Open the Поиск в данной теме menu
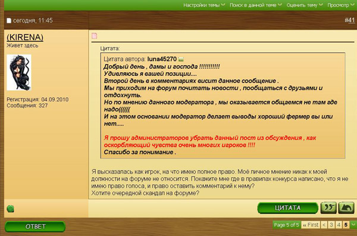Screen dimensions: 357x236 [x=255, y=5]
